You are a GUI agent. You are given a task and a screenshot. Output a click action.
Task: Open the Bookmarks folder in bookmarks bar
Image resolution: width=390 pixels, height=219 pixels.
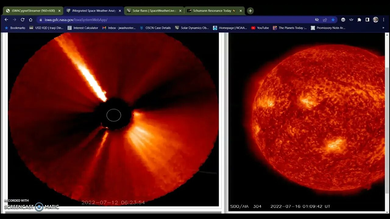pyautogui.click(x=15, y=28)
